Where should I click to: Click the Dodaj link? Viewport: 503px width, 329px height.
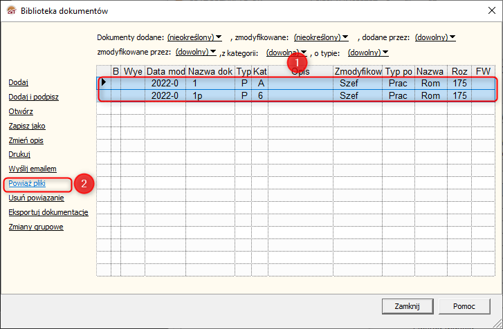click(18, 82)
